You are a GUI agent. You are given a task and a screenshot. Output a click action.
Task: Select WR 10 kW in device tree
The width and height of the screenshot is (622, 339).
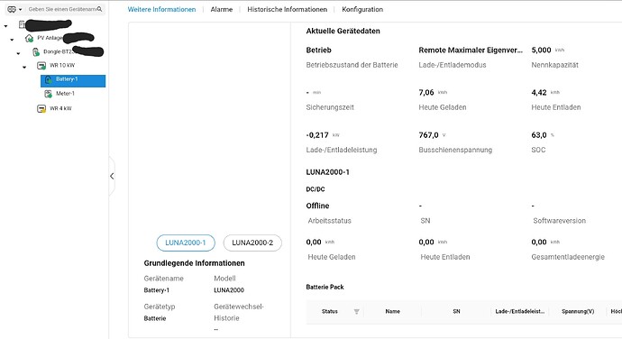62,66
